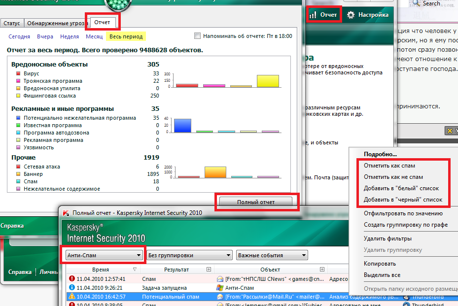Click Анти-Спам component icon in Объект column
The width and height of the screenshot is (458, 306).
(220, 288)
